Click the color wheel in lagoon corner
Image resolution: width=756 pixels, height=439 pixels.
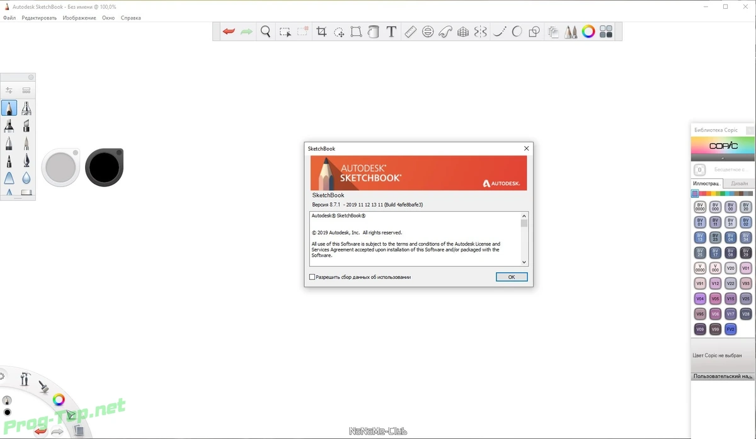click(x=59, y=399)
